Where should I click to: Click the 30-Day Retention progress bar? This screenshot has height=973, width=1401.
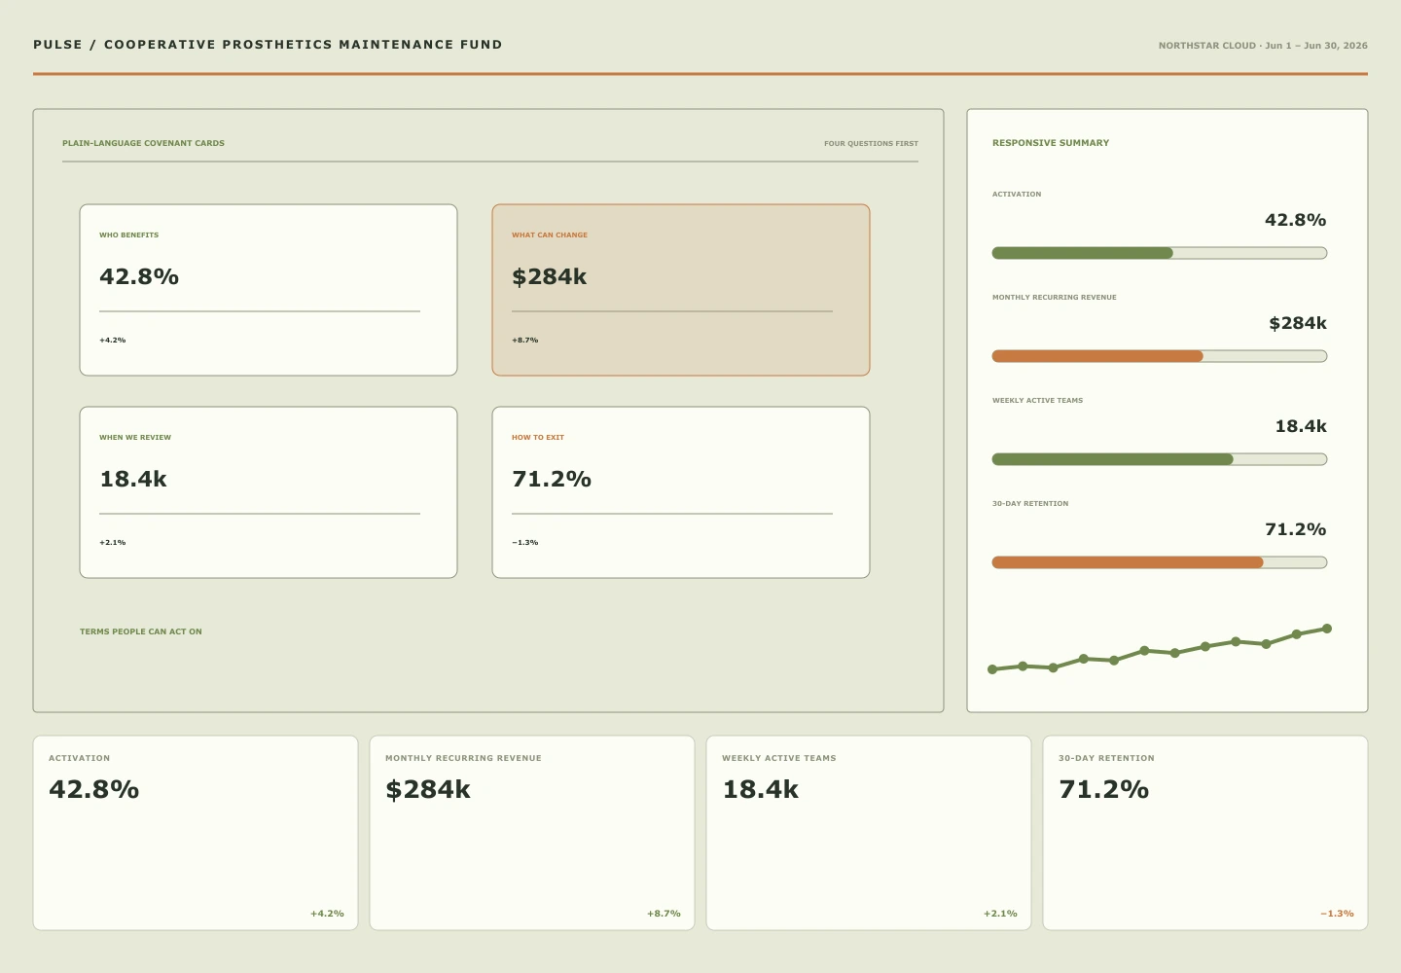click(x=1160, y=562)
